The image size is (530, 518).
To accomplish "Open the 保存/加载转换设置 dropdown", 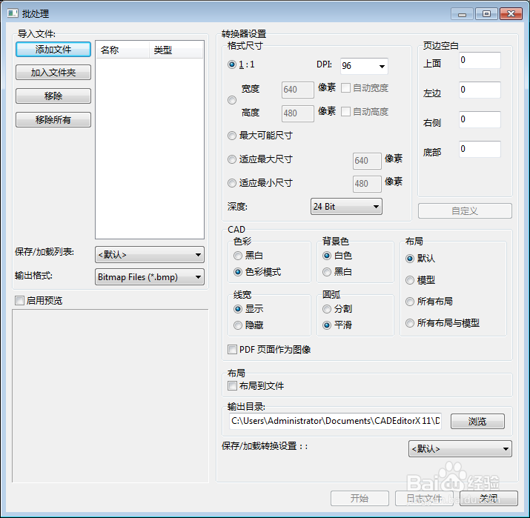I will pyautogui.click(x=460, y=449).
